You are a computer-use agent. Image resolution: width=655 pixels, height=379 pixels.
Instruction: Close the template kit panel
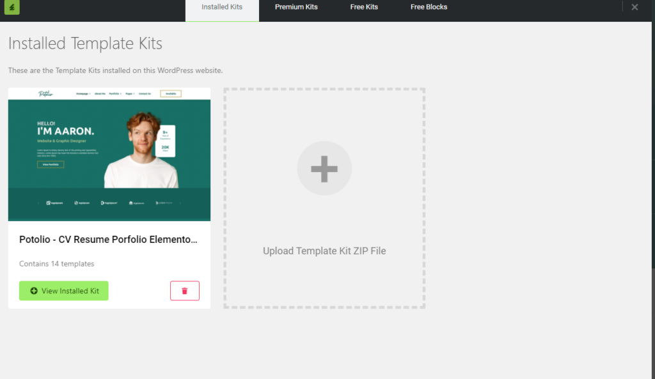click(x=635, y=7)
